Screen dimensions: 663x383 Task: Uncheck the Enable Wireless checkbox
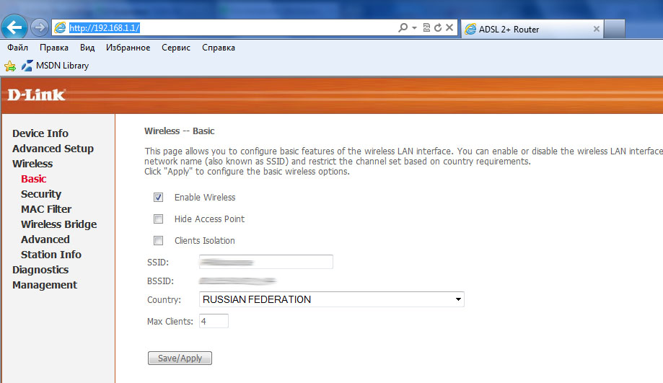point(158,197)
